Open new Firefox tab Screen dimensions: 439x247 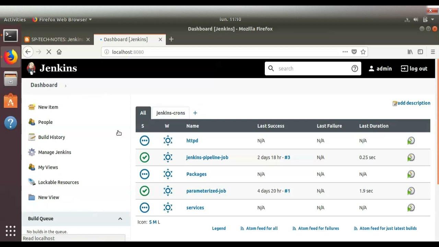tap(171, 39)
